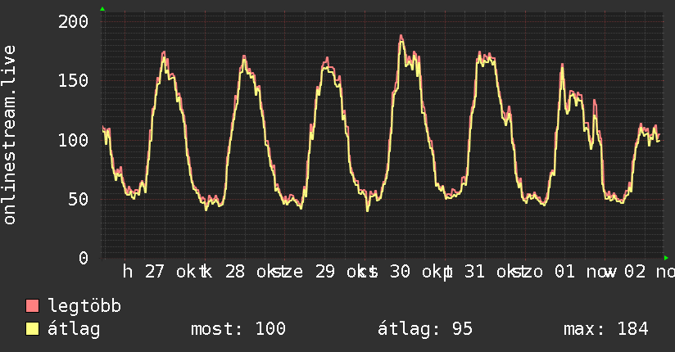Viewport: 675px width, 352px height.
Task: Click the 200 label on y-axis
Action: (x=74, y=21)
